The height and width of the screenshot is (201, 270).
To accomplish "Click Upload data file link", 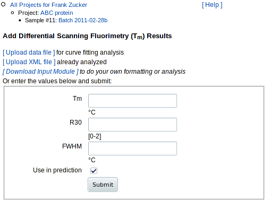I will tap(29, 53).
